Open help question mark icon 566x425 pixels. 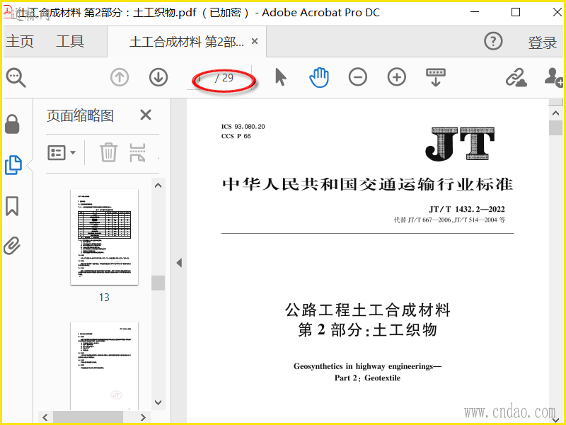coord(493,41)
